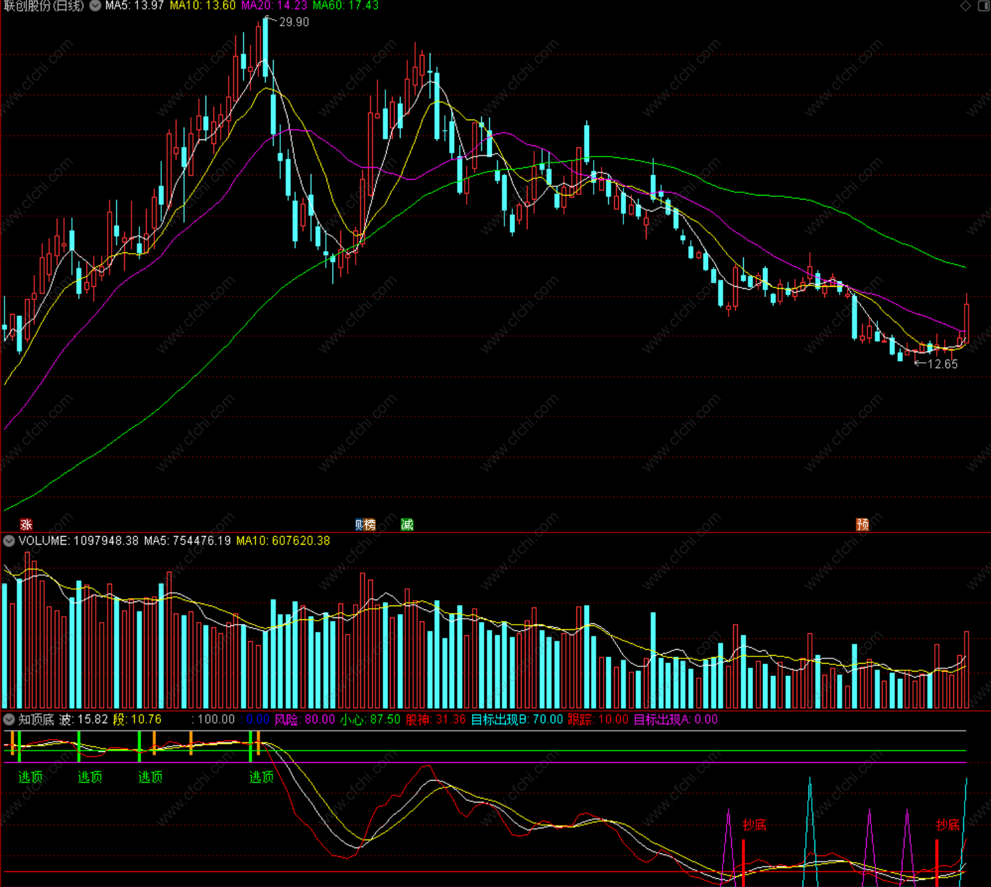991x887 pixels.
Task: Open the dropdown arrow beside 联创股份(日线)
Action: 95,6
